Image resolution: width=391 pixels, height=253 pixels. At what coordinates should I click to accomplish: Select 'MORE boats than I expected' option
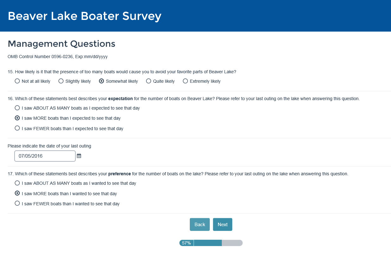17,118
